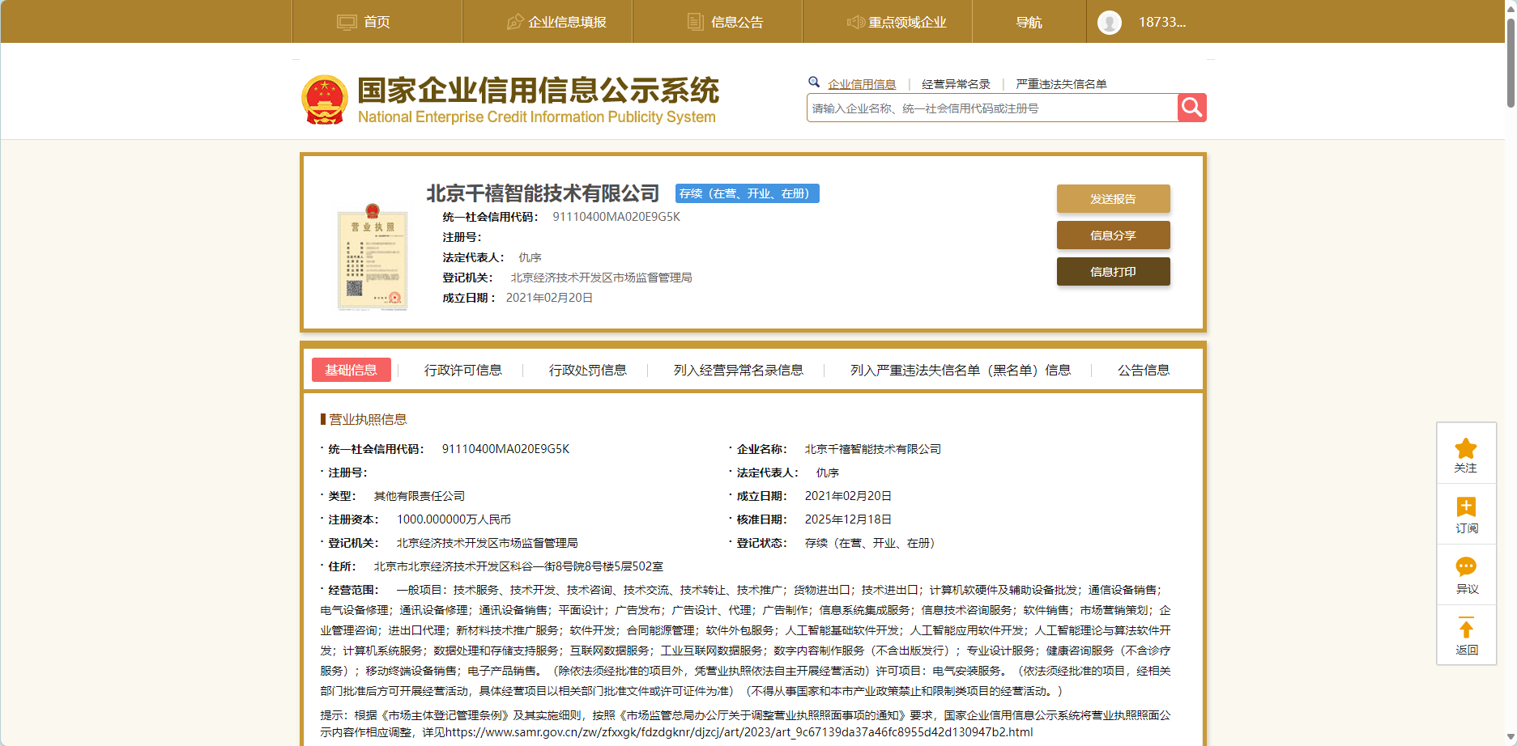Viewport: 1517px width, 746px height.
Task: Click the company type 其他有限责任公司
Action: pos(419,496)
